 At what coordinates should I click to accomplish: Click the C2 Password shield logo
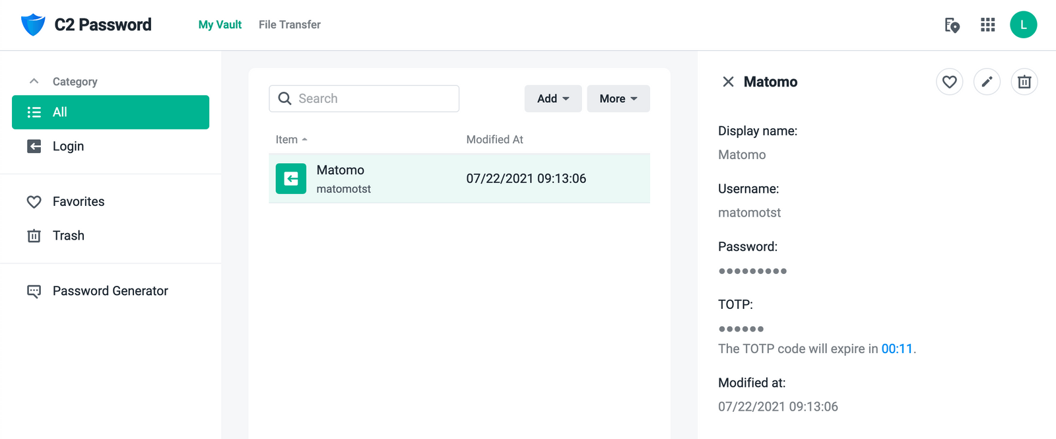tap(33, 24)
